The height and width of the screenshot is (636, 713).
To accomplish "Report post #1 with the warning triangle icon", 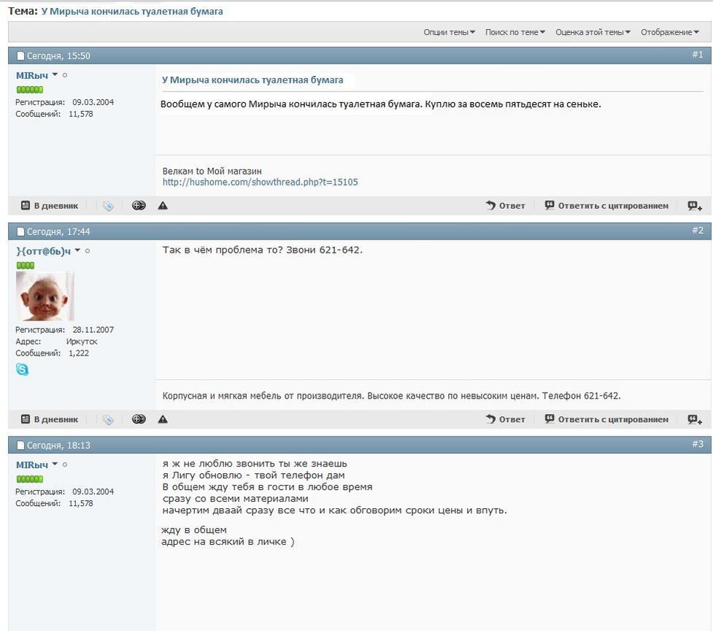I will click(163, 206).
